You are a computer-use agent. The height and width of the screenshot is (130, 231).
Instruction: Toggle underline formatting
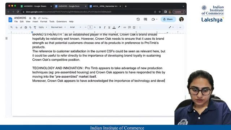tap(109, 27)
